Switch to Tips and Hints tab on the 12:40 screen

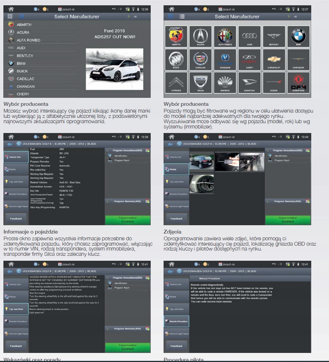tap(176, 182)
